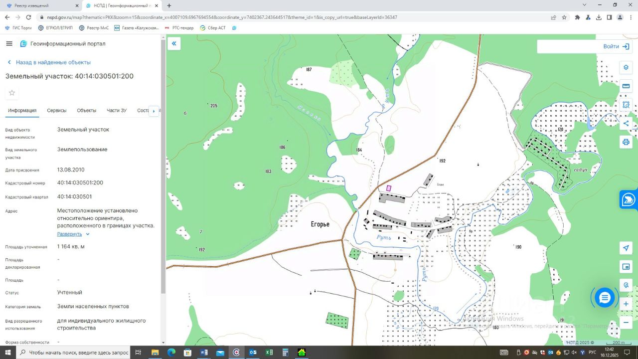Open the Сбер АСТ bookmark
This screenshot has height=359, width=638.
(213, 28)
